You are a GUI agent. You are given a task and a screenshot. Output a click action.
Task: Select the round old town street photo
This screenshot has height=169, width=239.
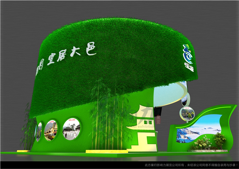click(x=50, y=130)
